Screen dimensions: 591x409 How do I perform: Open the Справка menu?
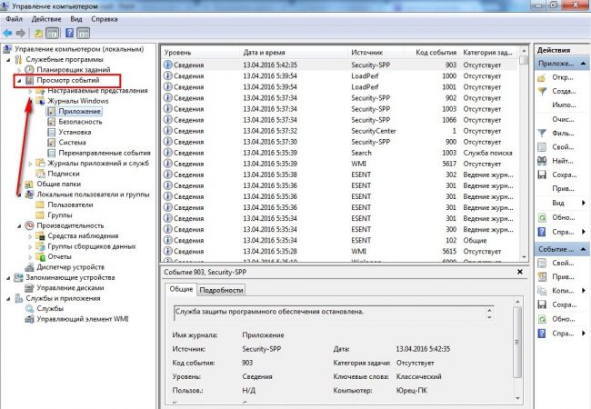[104, 19]
